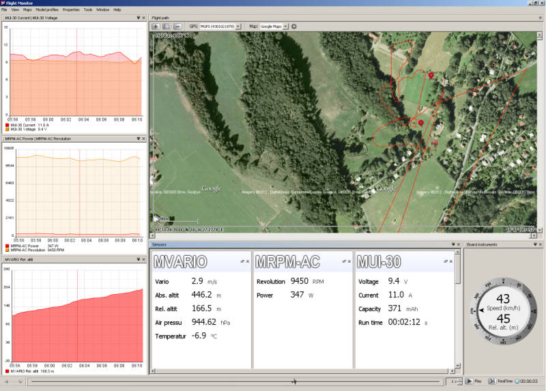
Task: Click the red airplane icon on map
Action: point(435,143)
